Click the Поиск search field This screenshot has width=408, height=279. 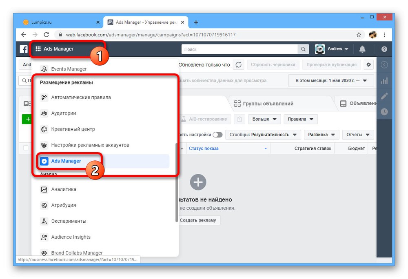(239, 49)
